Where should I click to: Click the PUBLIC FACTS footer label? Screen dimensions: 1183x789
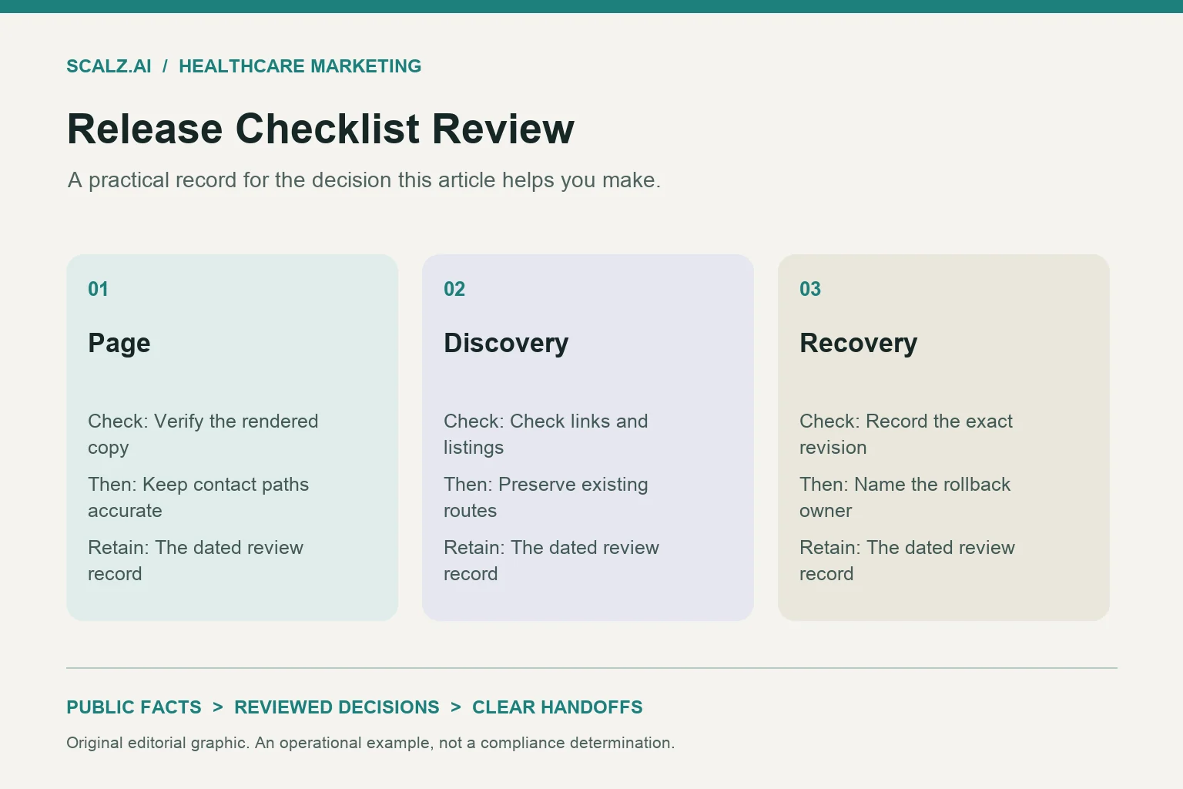pos(134,707)
